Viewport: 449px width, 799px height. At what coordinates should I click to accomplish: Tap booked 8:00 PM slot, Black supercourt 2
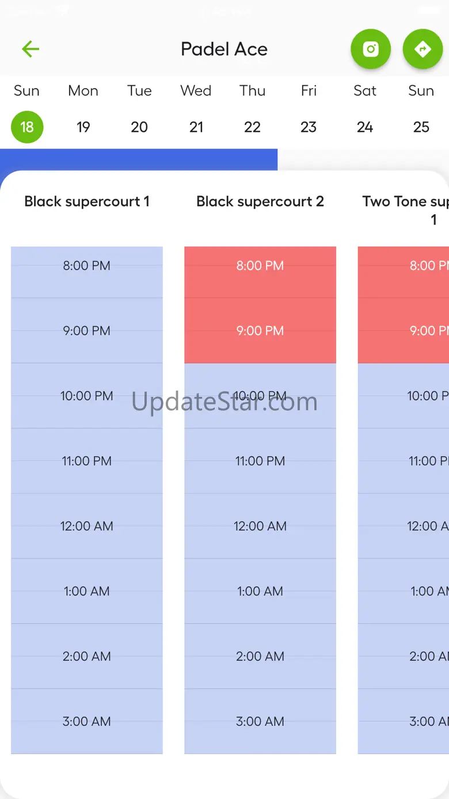(x=260, y=266)
